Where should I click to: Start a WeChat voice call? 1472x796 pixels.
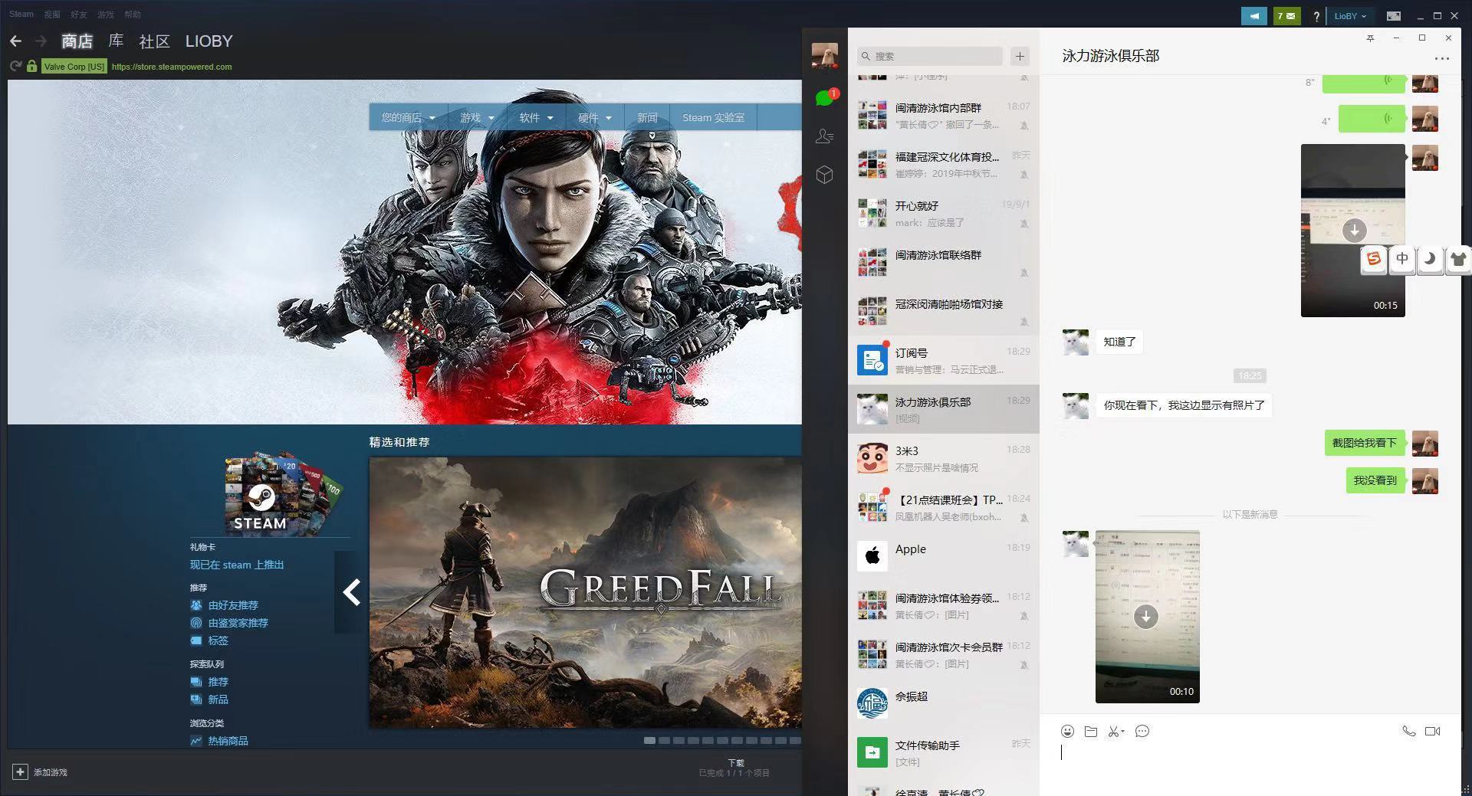[1408, 731]
